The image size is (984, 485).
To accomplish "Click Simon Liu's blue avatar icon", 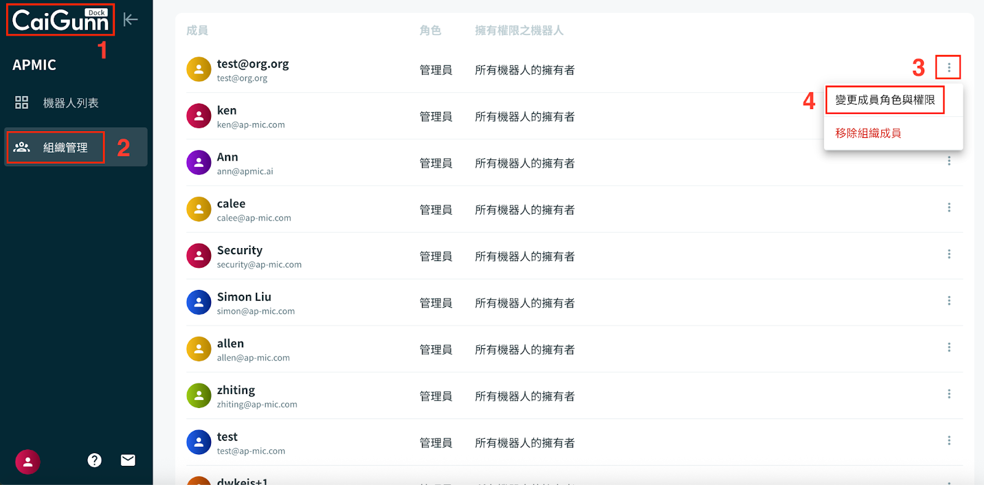I will coord(199,303).
